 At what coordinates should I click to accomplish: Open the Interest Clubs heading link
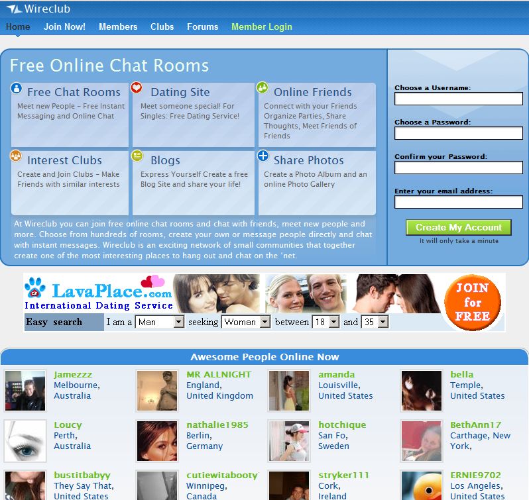[64, 160]
